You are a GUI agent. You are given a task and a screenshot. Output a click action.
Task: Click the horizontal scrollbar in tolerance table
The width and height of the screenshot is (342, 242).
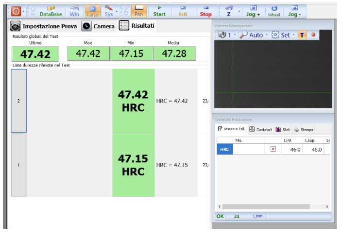272,207
